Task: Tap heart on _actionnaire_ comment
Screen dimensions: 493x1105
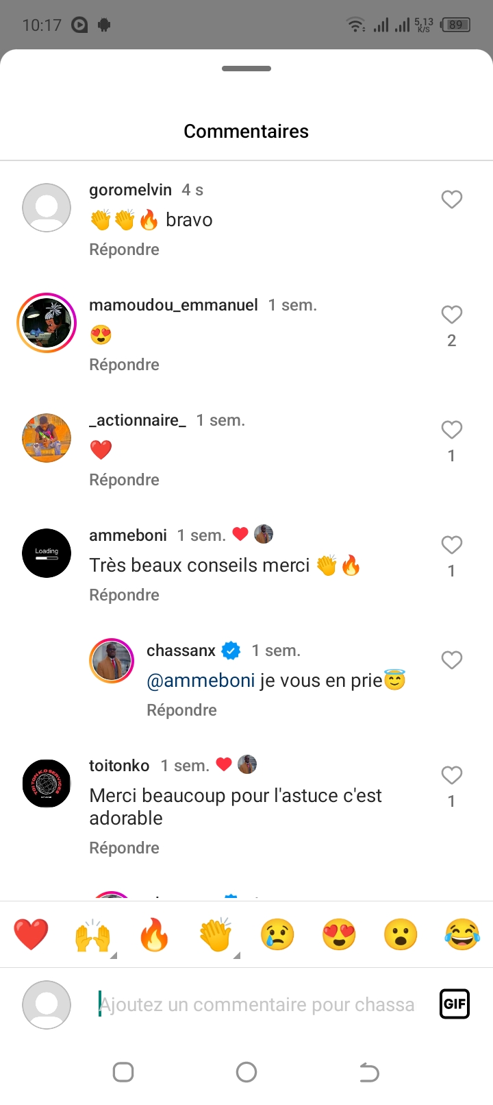Action: click(x=451, y=430)
